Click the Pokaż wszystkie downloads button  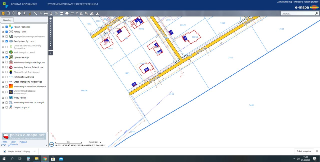point(304,151)
